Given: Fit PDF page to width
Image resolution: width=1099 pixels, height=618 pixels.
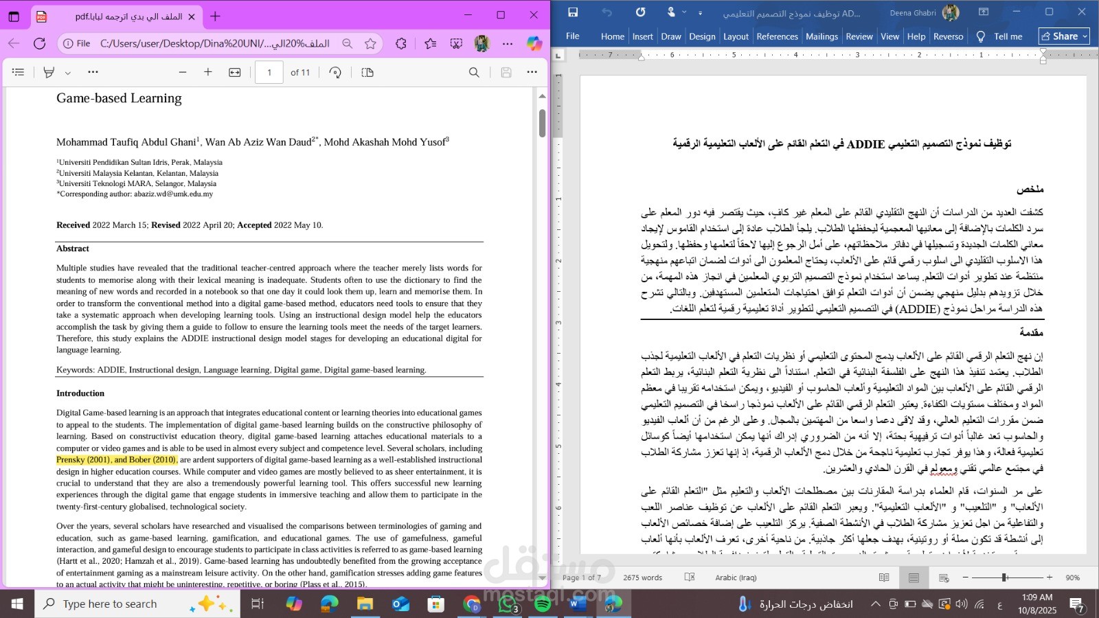Looking at the screenshot, I should coord(235,72).
